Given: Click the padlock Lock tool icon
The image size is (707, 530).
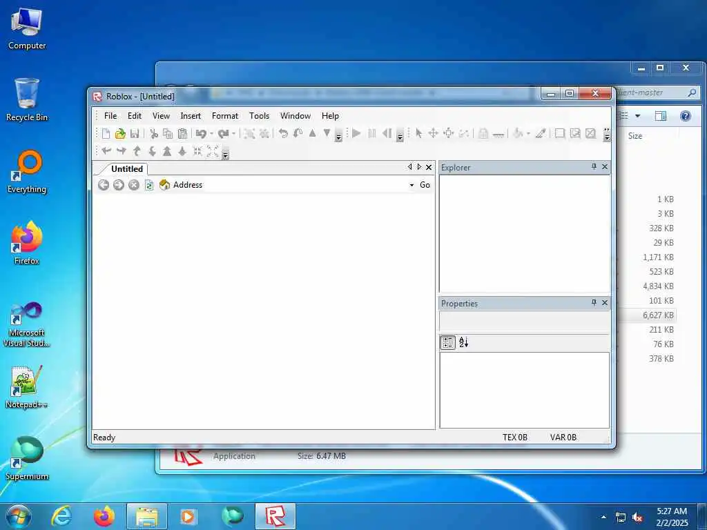Looking at the screenshot, I should click(x=483, y=133).
